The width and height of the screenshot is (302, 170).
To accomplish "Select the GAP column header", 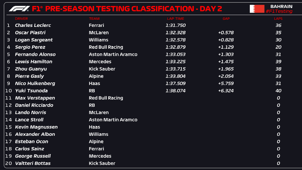I will [x=226, y=19].
